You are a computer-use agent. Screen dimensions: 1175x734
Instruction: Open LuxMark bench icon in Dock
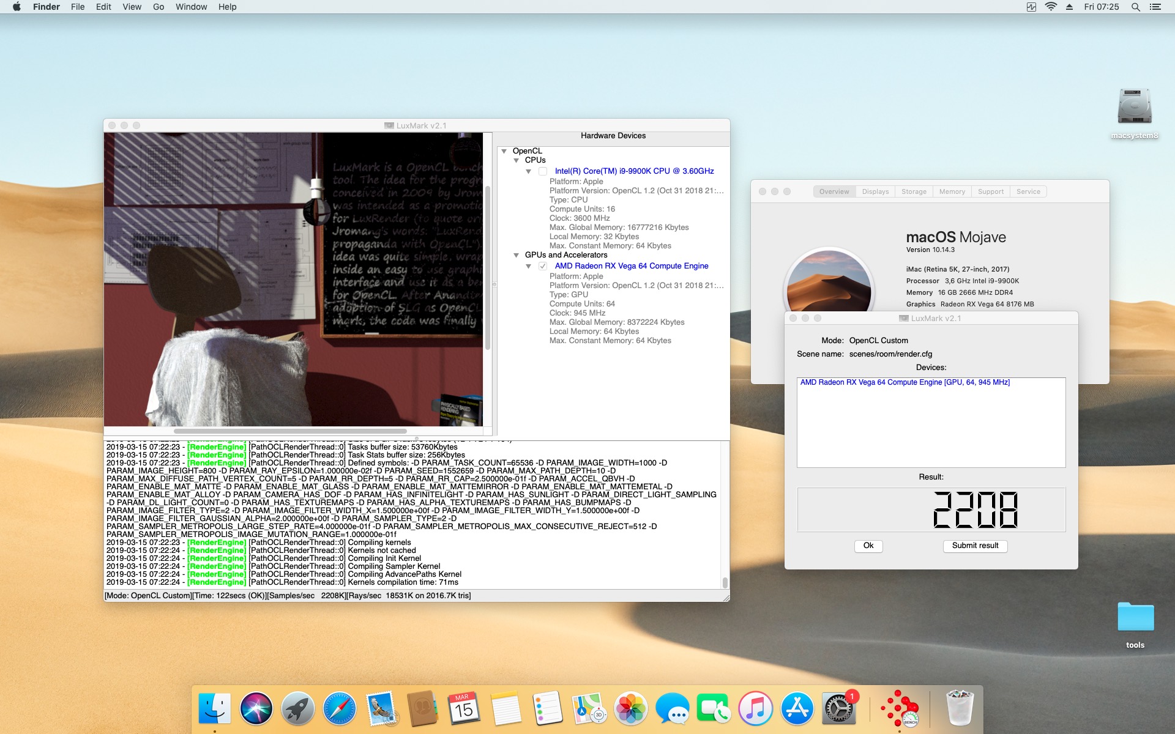pyautogui.click(x=899, y=710)
